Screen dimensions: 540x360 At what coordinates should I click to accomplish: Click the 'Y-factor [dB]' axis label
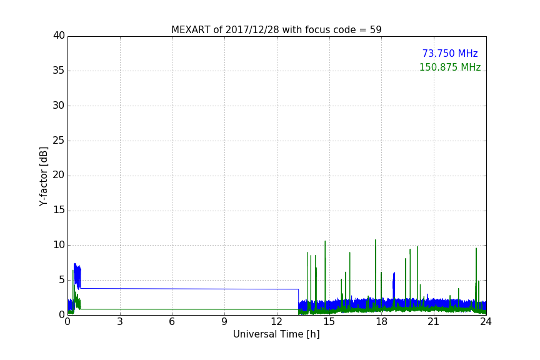click(43, 176)
